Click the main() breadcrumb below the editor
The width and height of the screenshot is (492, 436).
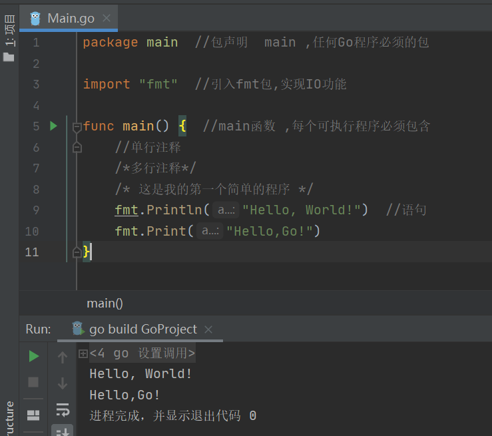pyautogui.click(x=105, y=304)
